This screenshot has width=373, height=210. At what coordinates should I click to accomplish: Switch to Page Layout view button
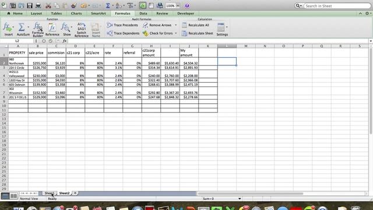point(13,196)
